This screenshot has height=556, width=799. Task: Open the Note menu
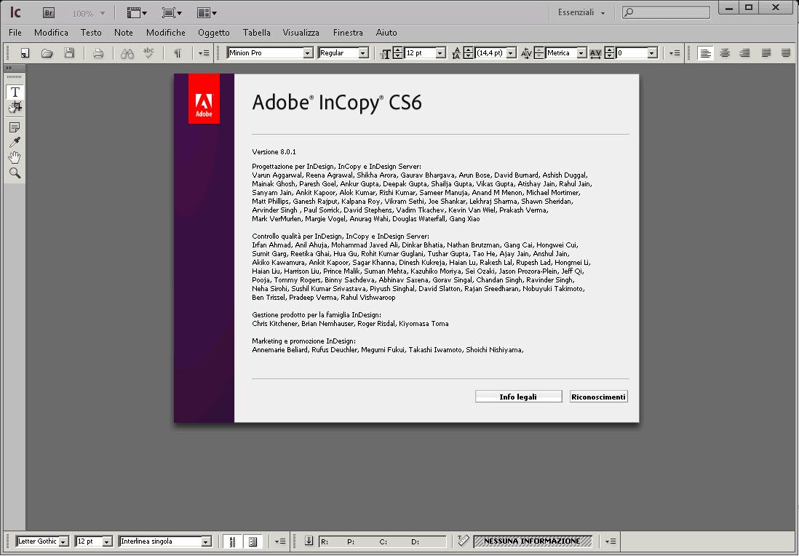pyautogui.click(x=123, y=33)
